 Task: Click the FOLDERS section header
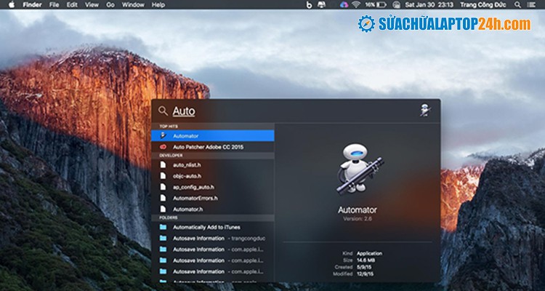[x=169, y=218]
